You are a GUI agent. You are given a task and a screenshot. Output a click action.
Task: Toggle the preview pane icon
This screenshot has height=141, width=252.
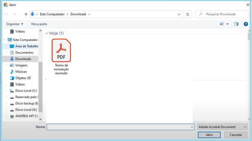236,24
